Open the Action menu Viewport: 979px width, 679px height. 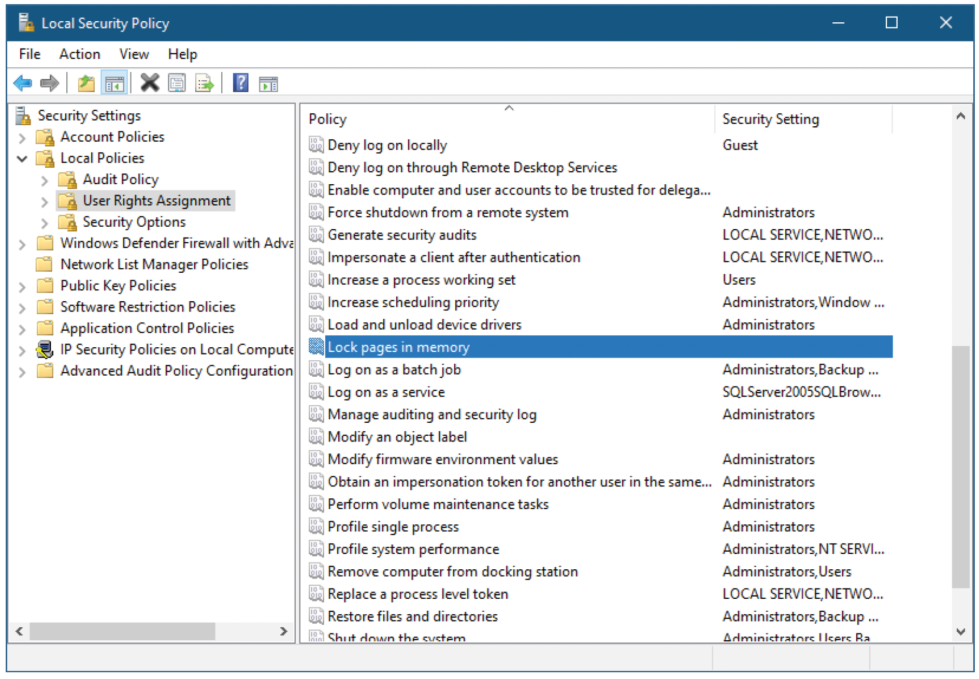point(79,54)
